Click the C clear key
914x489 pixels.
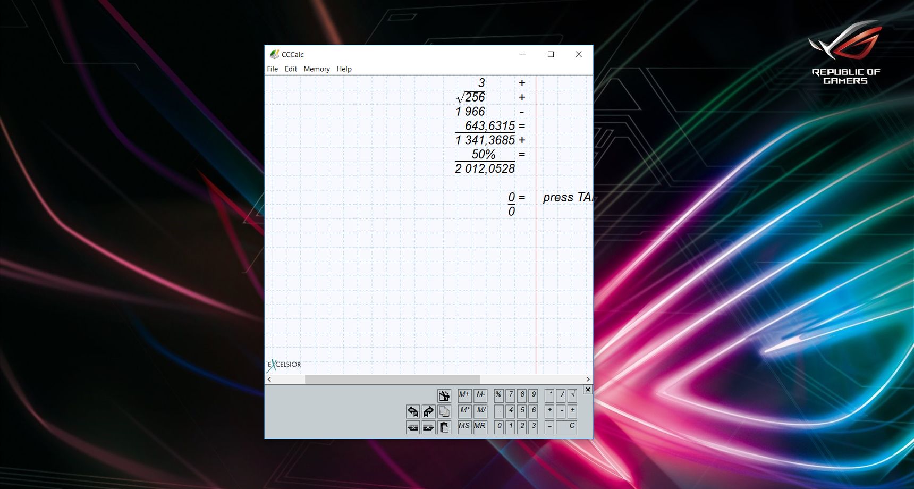coord(566,427)
